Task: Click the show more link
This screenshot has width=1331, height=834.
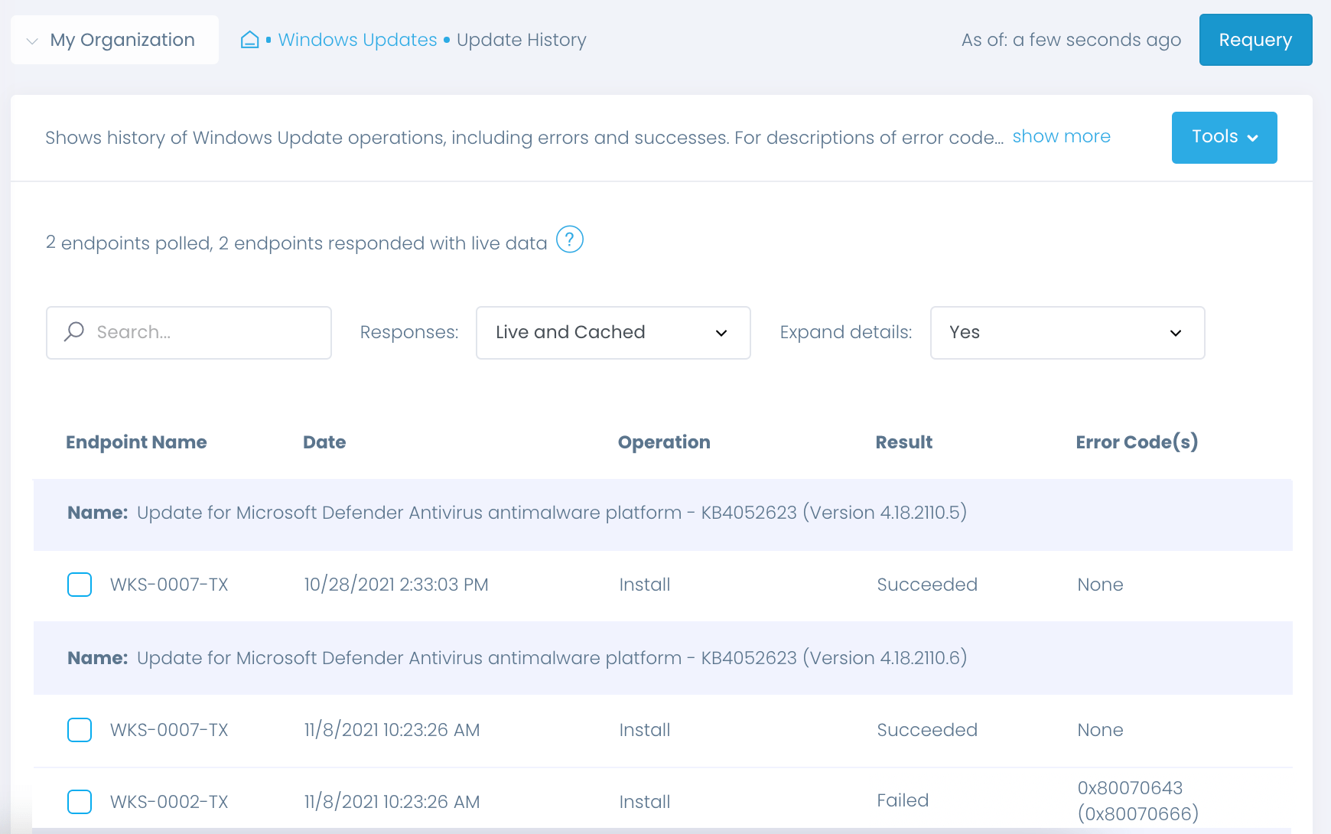Action: pos(1061,136)
